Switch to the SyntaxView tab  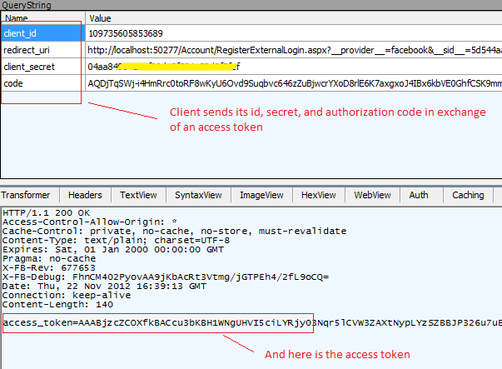pyautogui.click(x=198, y=195)
